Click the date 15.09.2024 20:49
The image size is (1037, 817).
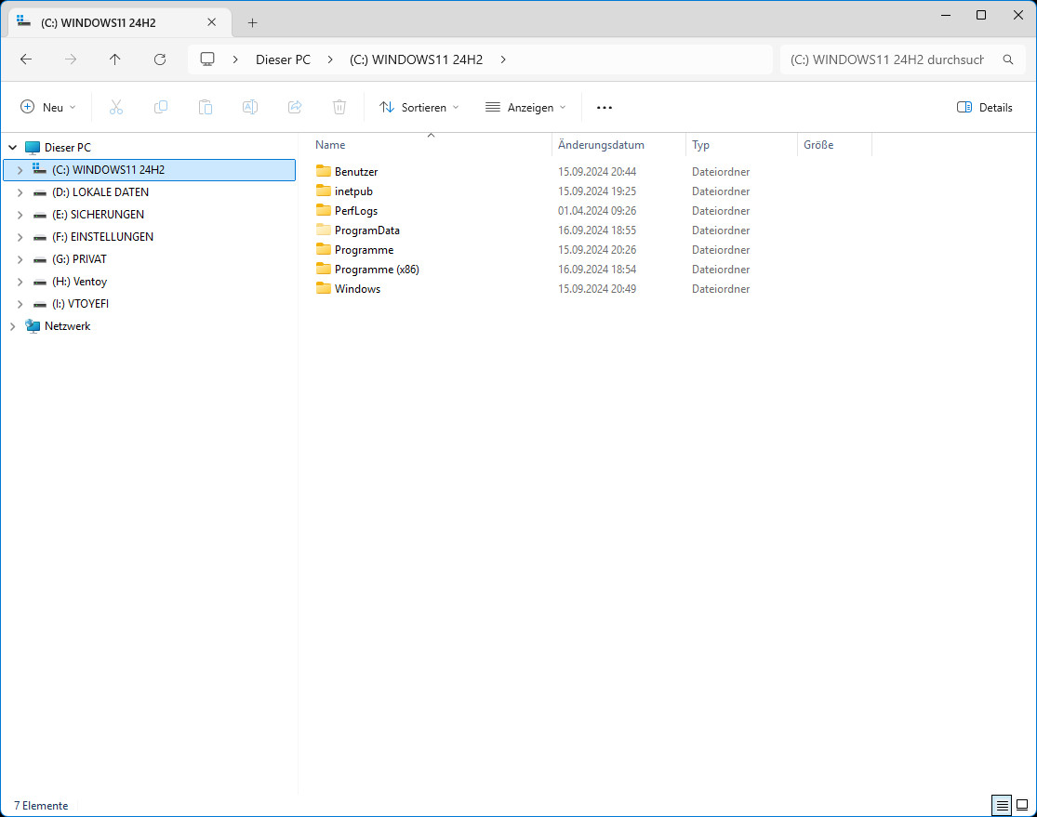pos(597,289)
